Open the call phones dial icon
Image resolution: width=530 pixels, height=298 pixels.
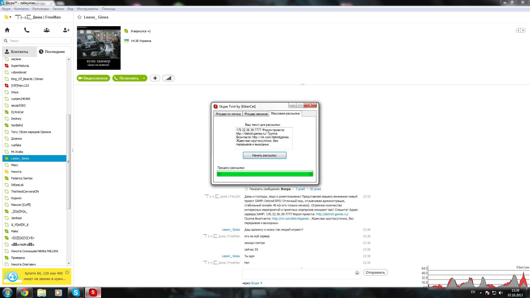(27, 30)
